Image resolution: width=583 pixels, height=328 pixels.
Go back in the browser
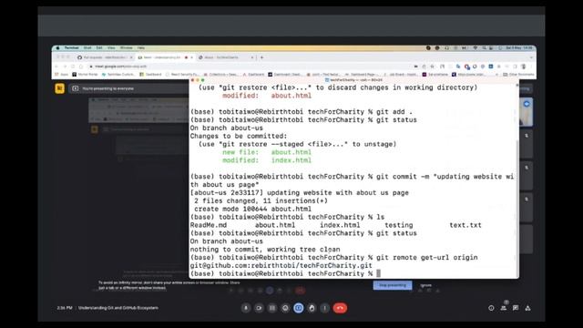[56, 67]
